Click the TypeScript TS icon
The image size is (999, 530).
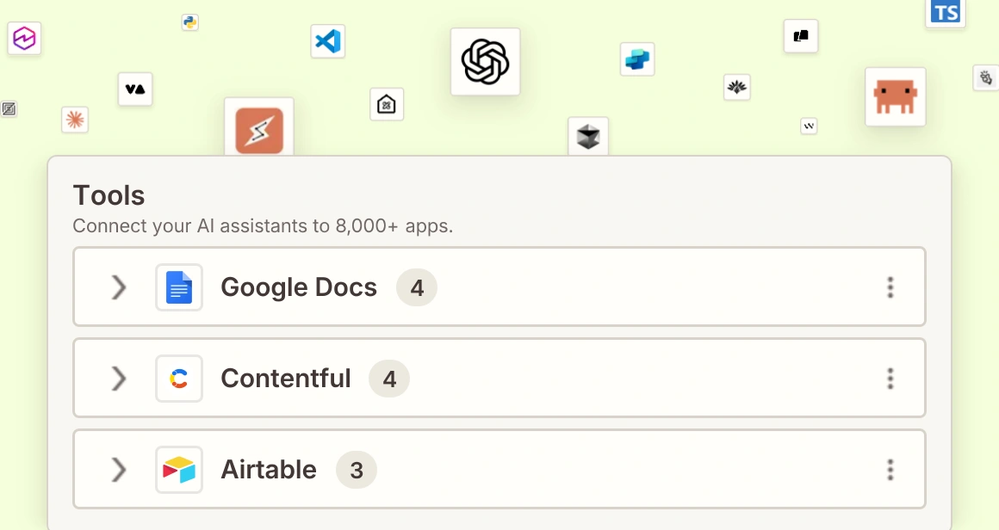coord(946,12)
